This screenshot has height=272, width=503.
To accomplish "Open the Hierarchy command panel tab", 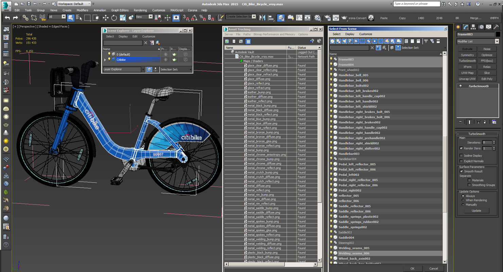I will 473,27.
